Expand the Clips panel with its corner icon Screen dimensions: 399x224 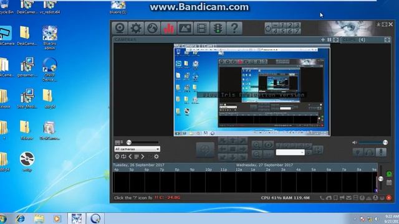(387, 40)
